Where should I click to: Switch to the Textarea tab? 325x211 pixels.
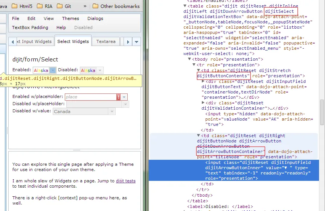[106, 41]
